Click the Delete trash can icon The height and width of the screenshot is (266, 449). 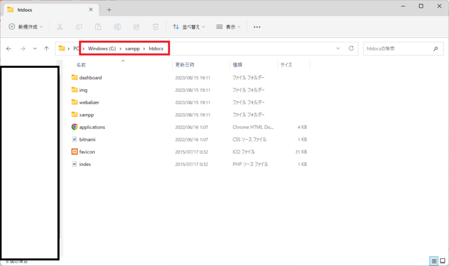pos(156,27)
